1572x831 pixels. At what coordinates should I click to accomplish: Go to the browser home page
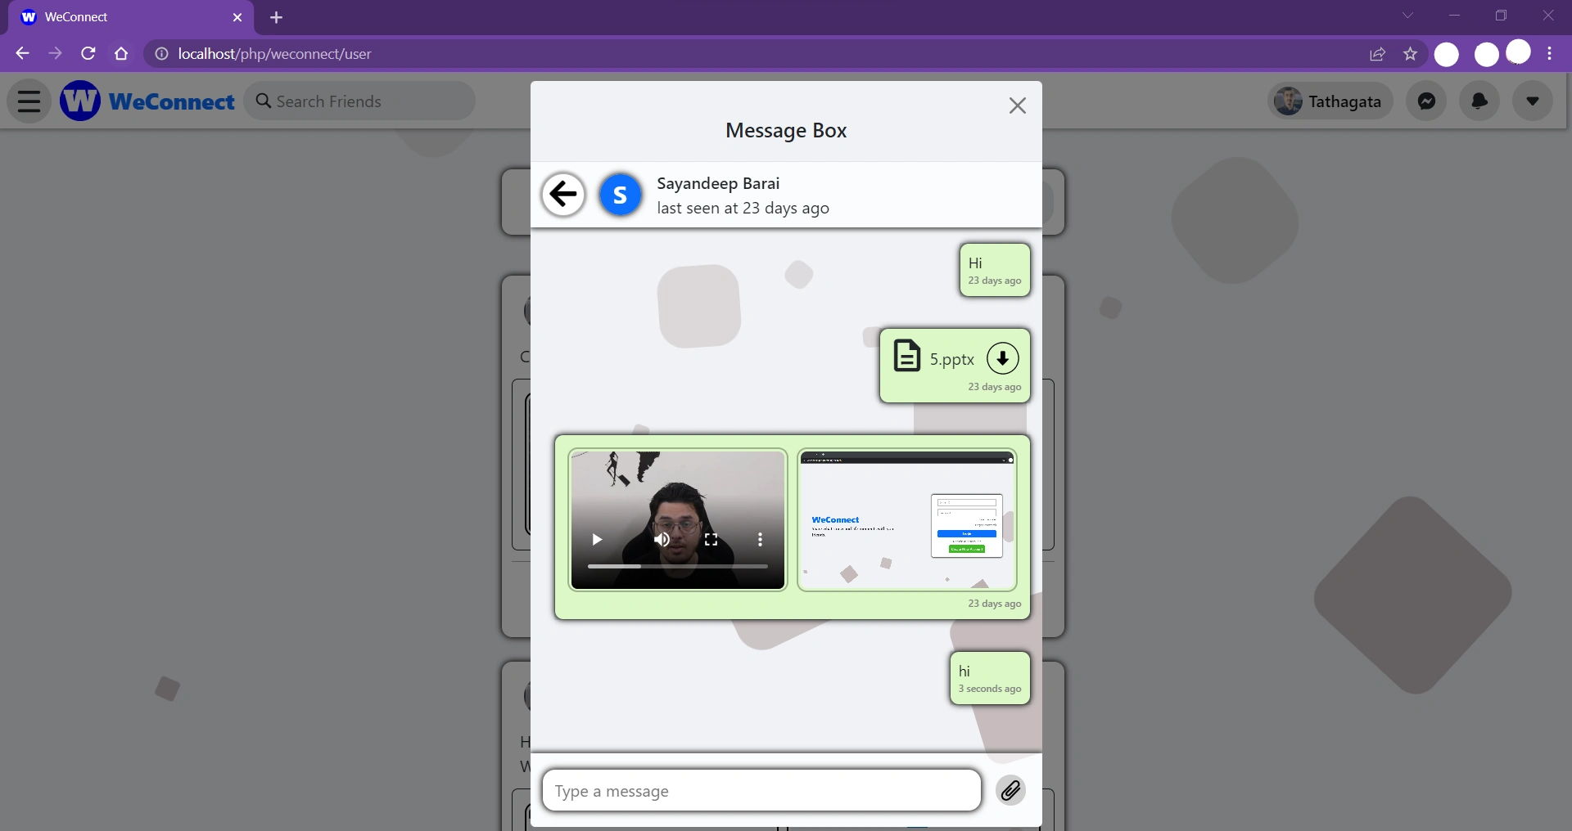(x=121, y=53)
